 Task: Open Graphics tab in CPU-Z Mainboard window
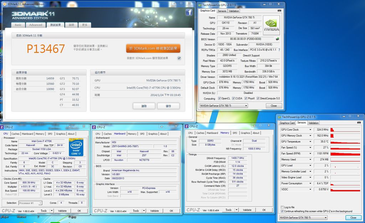tap(153, 134)
